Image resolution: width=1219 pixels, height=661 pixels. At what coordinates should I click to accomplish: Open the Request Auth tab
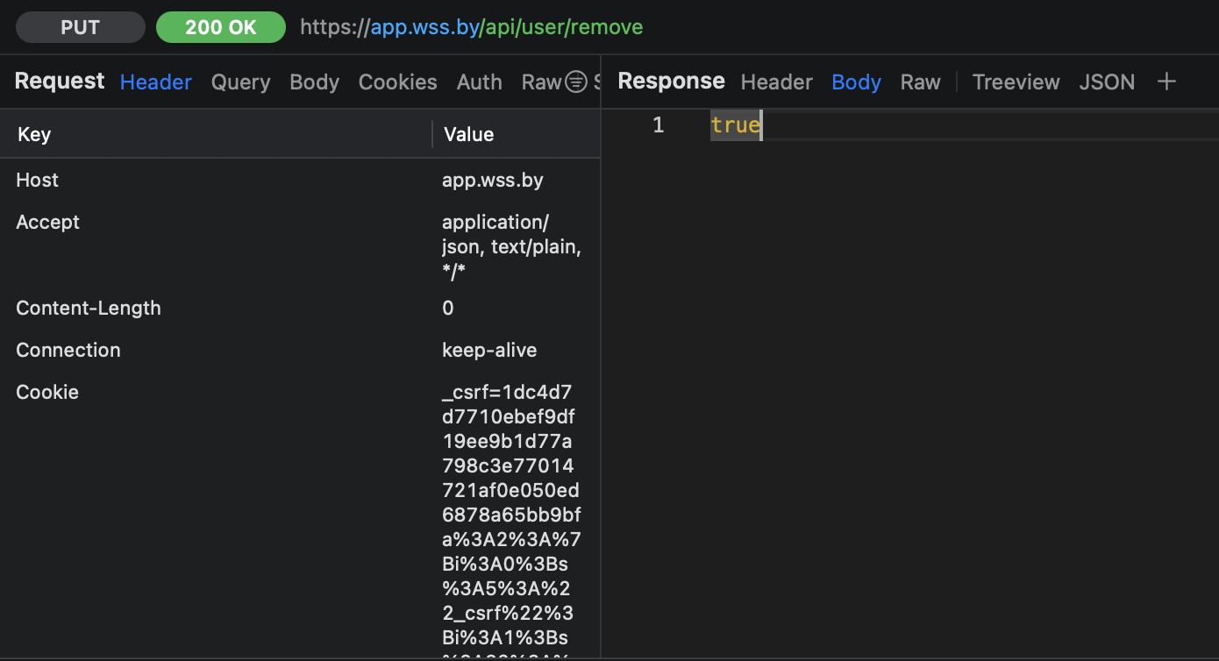[x=479, y=82]
